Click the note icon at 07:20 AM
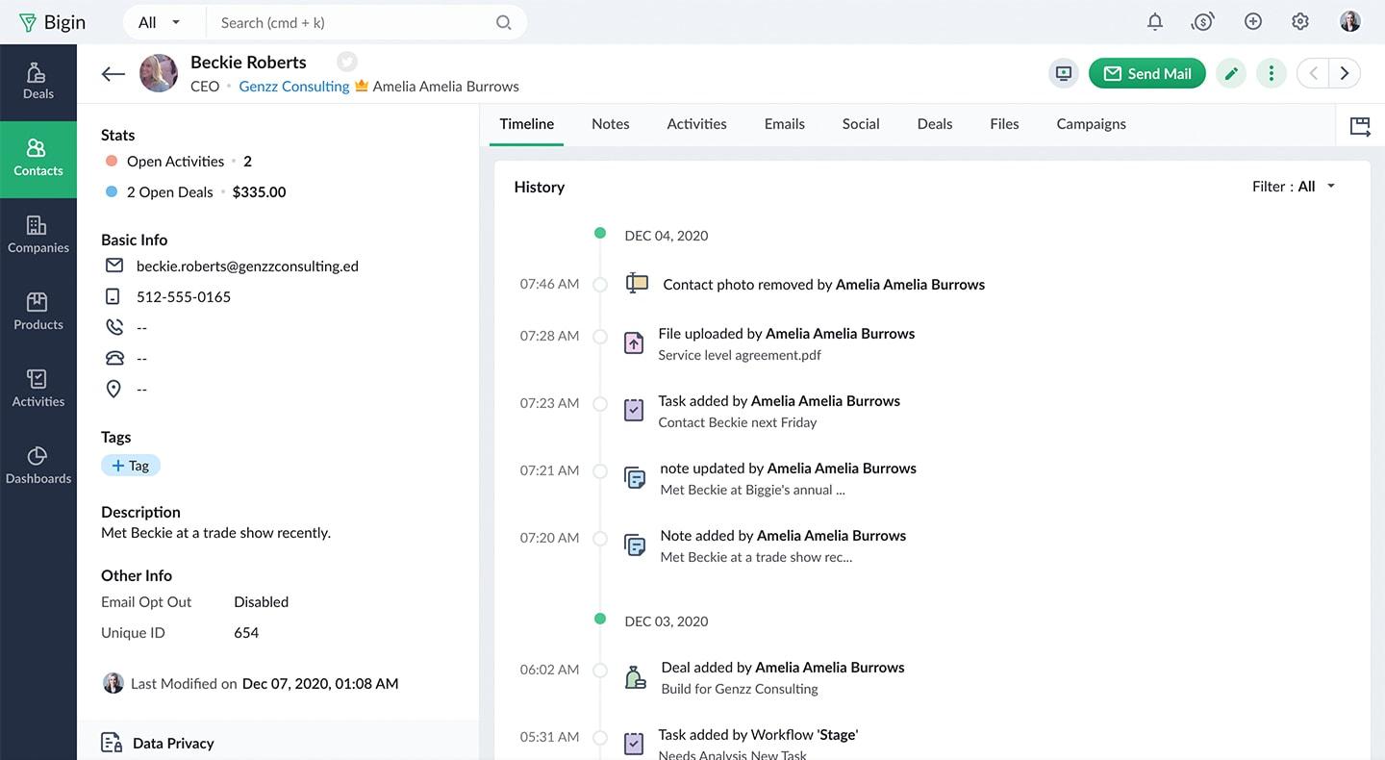The image size is (1385, 760). point(635,545)
